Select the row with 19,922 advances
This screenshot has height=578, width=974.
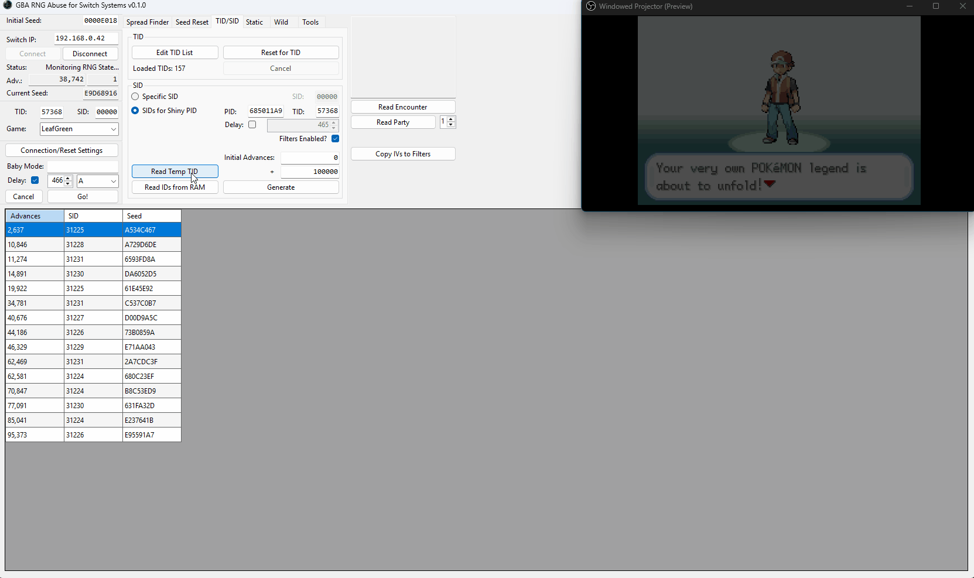pos(93,289)
